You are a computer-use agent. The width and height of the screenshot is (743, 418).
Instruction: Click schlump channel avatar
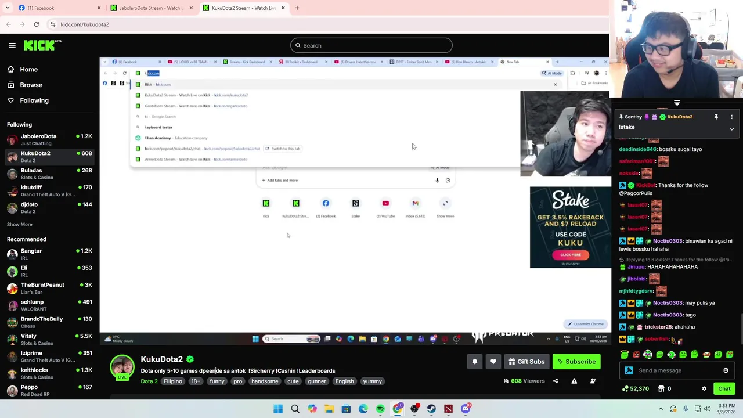click(12, 305)
